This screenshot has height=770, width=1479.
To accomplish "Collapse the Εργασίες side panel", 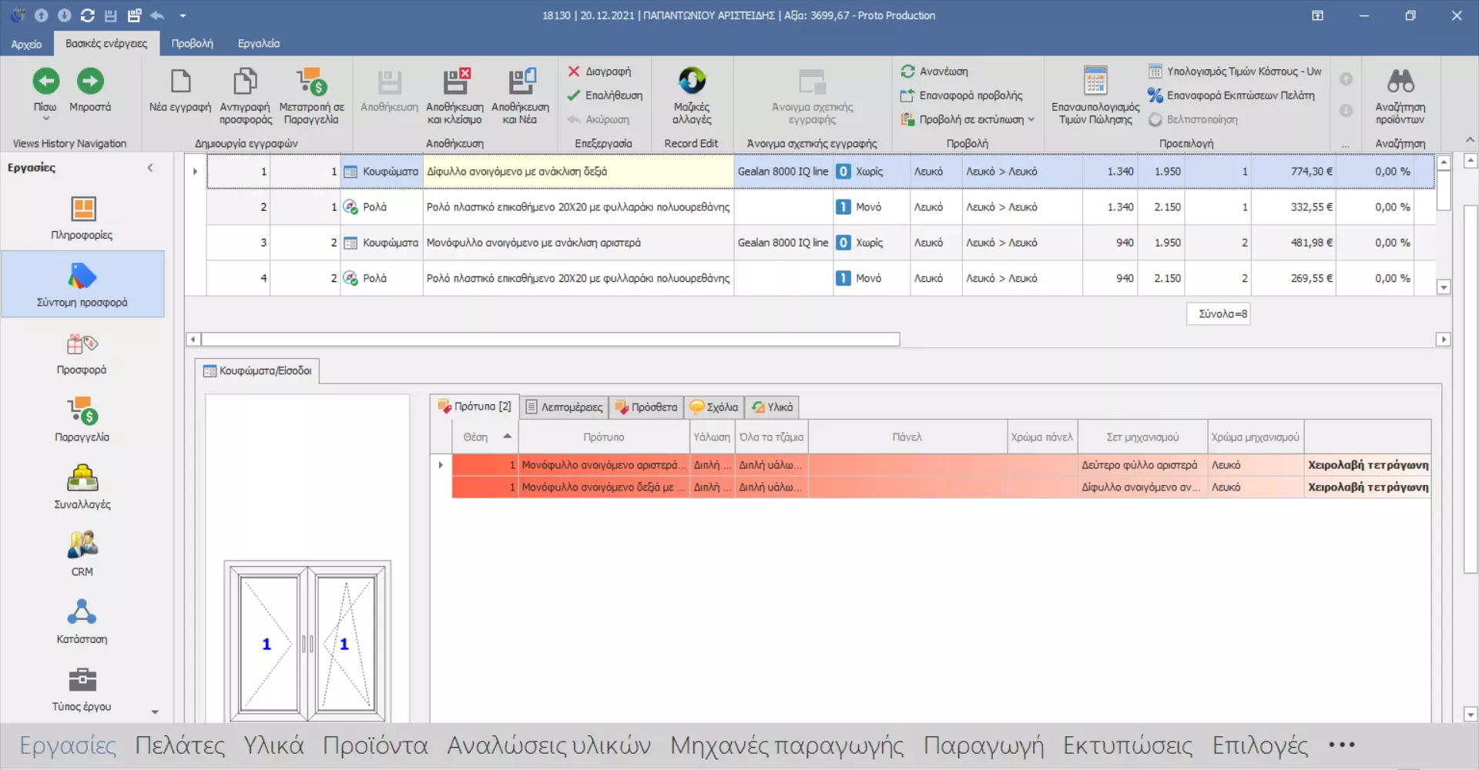I will [150, 168].
